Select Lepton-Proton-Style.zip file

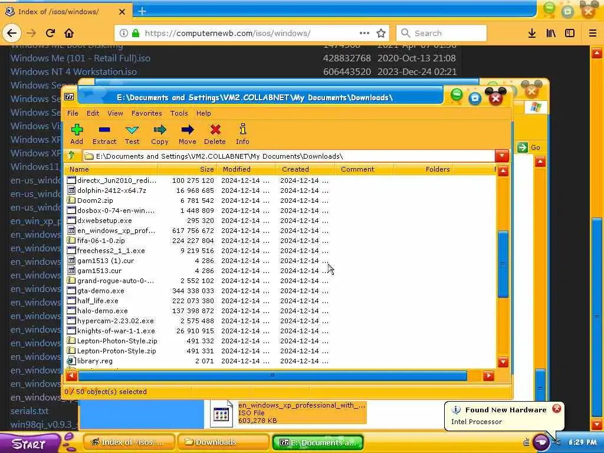click(x=117, y=351)
